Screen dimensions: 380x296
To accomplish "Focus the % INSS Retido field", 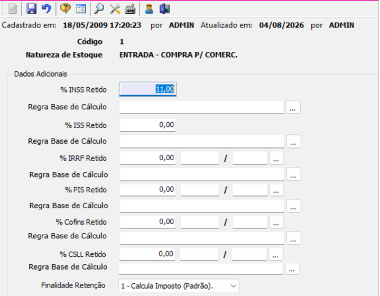I will (147, 89).
